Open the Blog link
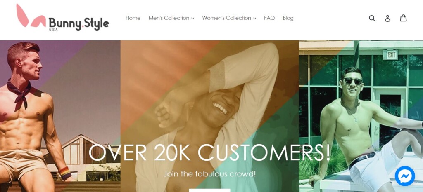 click(x=288, y=18)
